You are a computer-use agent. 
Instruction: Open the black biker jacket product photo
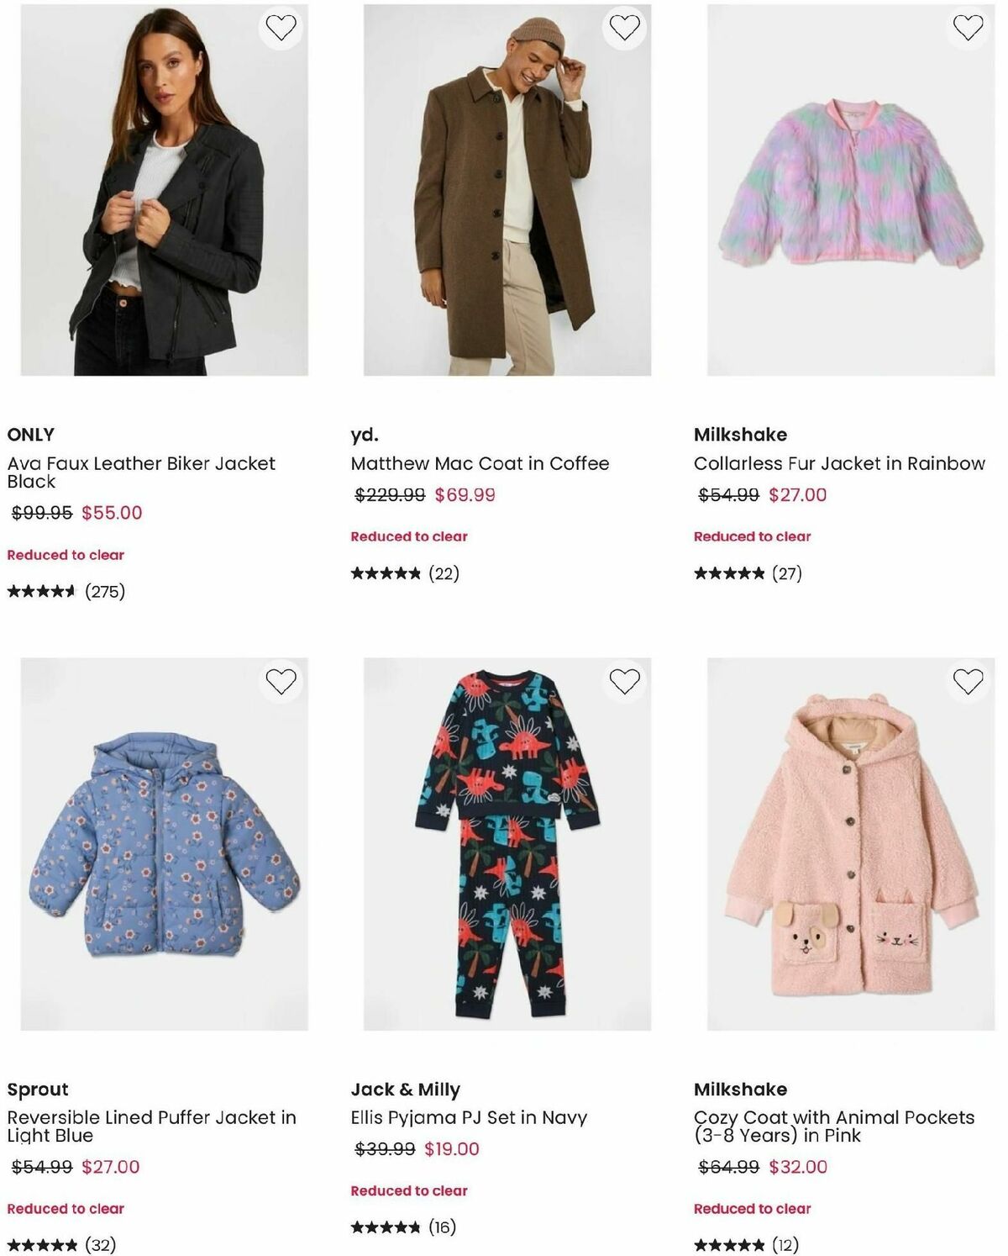(165, 190)
